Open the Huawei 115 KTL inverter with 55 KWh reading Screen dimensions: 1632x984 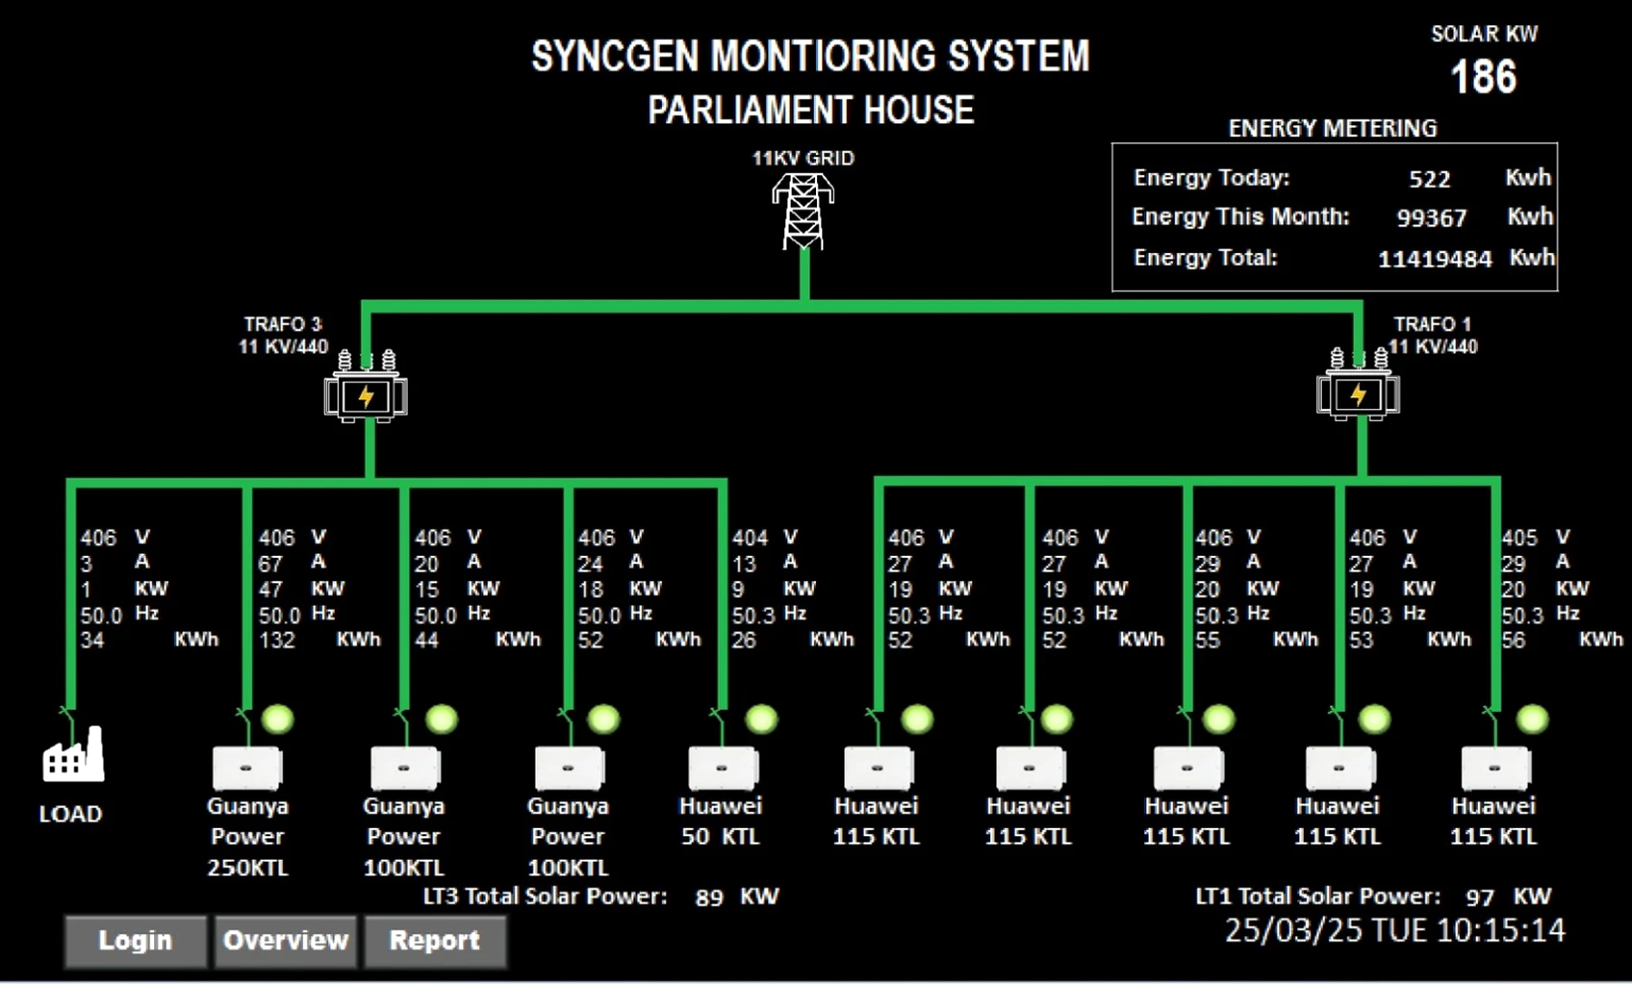[1188, 768]
